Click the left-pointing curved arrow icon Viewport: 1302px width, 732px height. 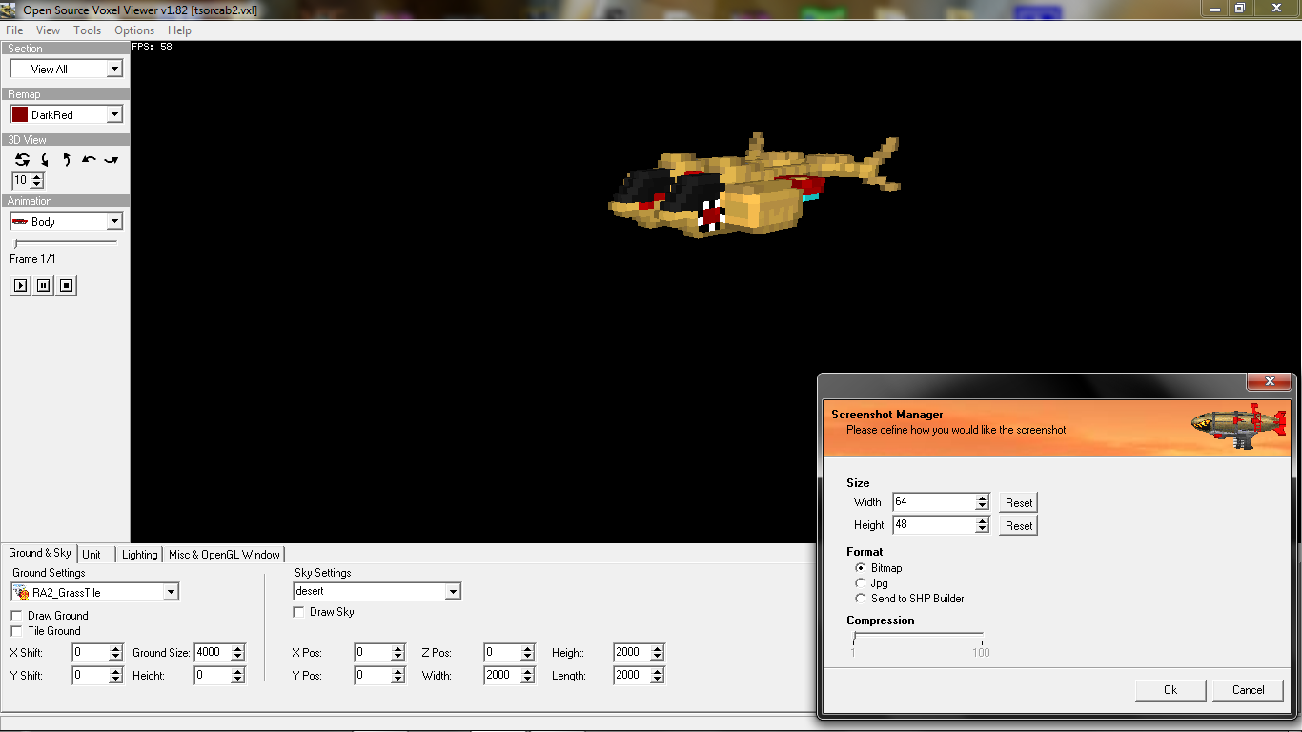coord(89,160)
